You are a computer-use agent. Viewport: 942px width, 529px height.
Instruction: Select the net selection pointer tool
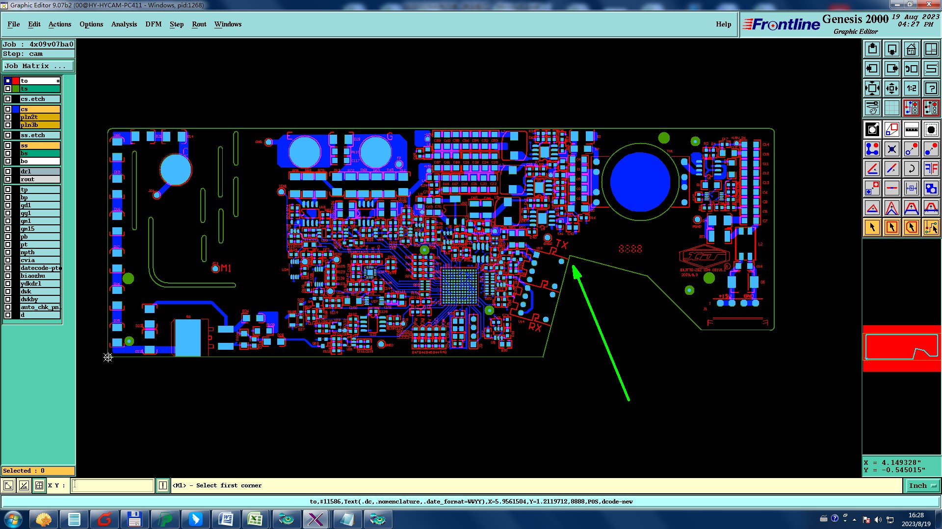[931, 227]
